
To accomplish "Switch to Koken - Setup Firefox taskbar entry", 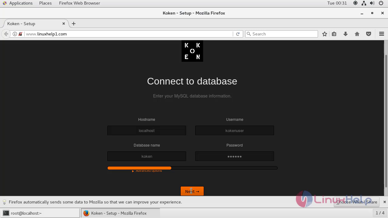I will point(120,213).
